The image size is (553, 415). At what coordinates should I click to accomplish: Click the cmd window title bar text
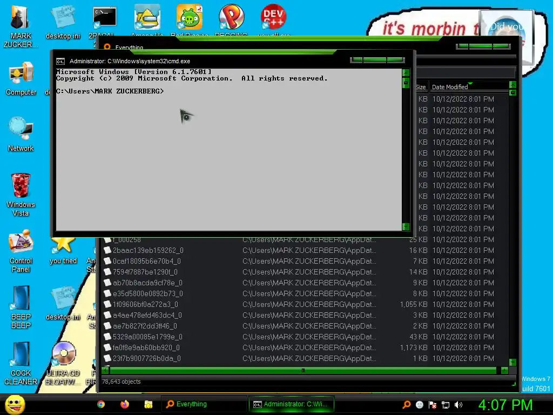(130, 62)
